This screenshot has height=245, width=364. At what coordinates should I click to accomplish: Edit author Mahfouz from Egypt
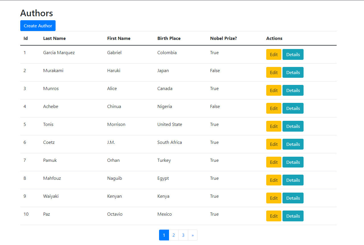(x=274, y=180)
